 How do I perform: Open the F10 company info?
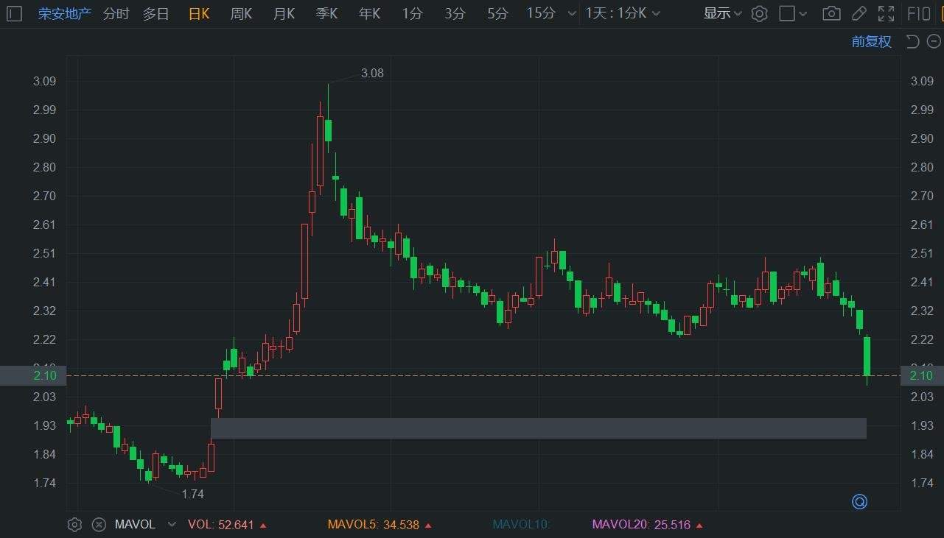918,13
